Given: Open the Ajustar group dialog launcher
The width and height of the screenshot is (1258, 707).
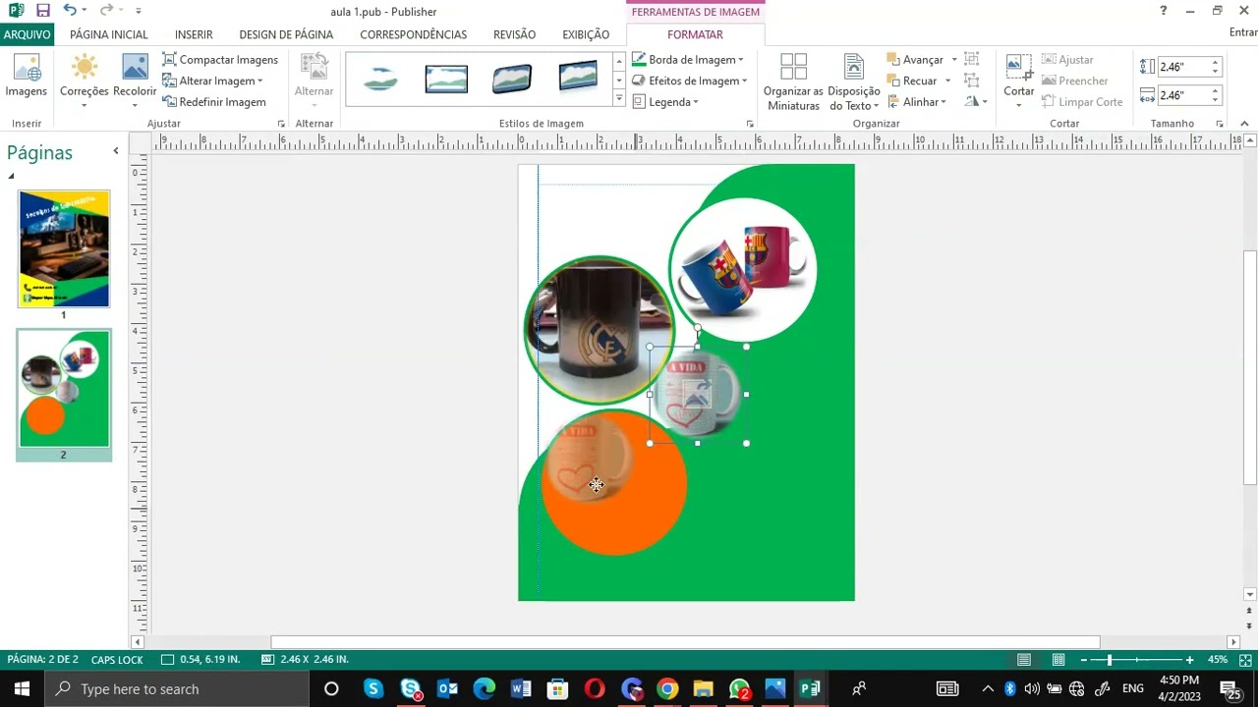Looking at the screenshot, I should click(x=281, y=124).
